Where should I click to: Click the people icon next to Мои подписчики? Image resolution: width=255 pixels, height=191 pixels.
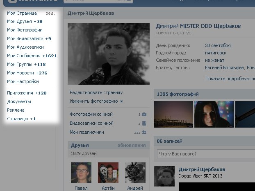coord(144,132)
